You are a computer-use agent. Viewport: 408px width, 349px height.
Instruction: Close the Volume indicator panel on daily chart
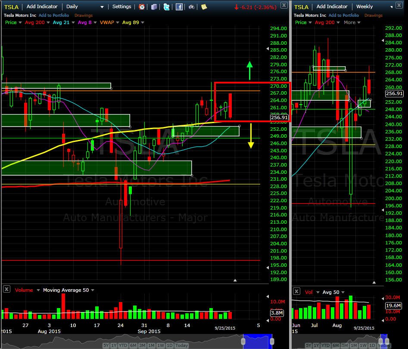click(6, 289)
